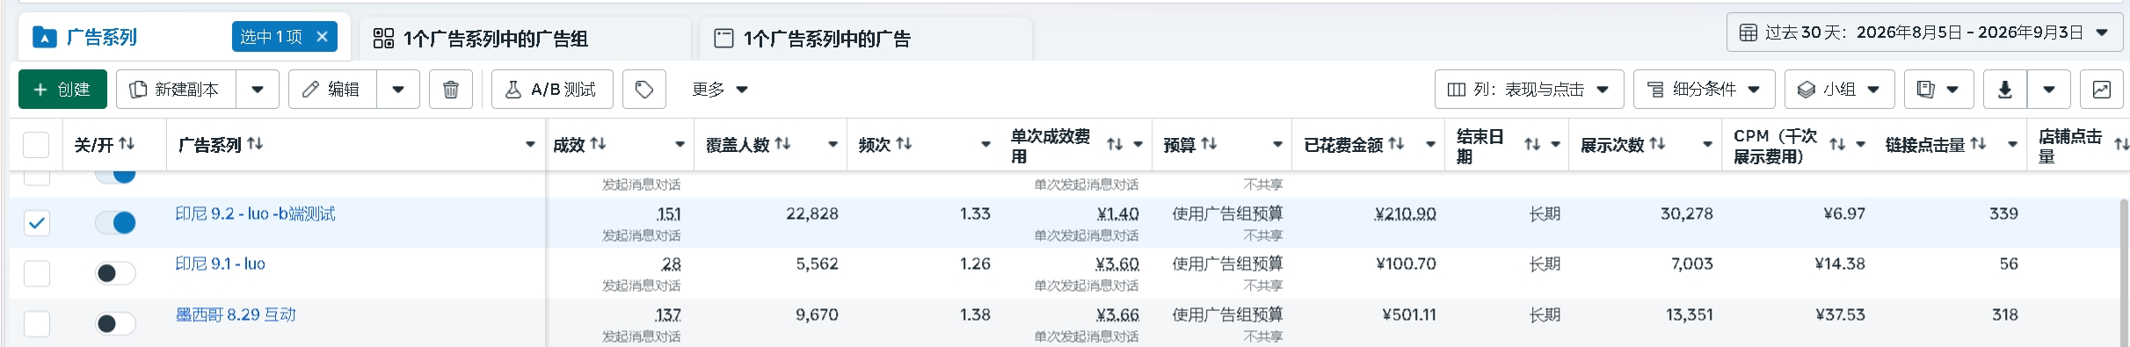The width and height of the screenshot is (2130, 347).
Task: Click the table's vertical scrollbar
Action: point(2125,272)
